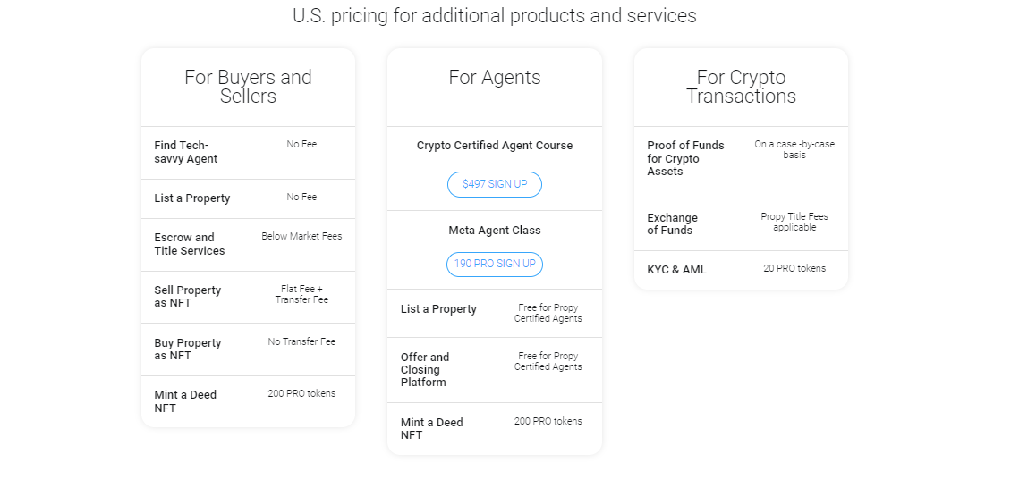Click the Crypto Certified Agent Course title
Screen dimensions: 1036x488
[495, 146]
